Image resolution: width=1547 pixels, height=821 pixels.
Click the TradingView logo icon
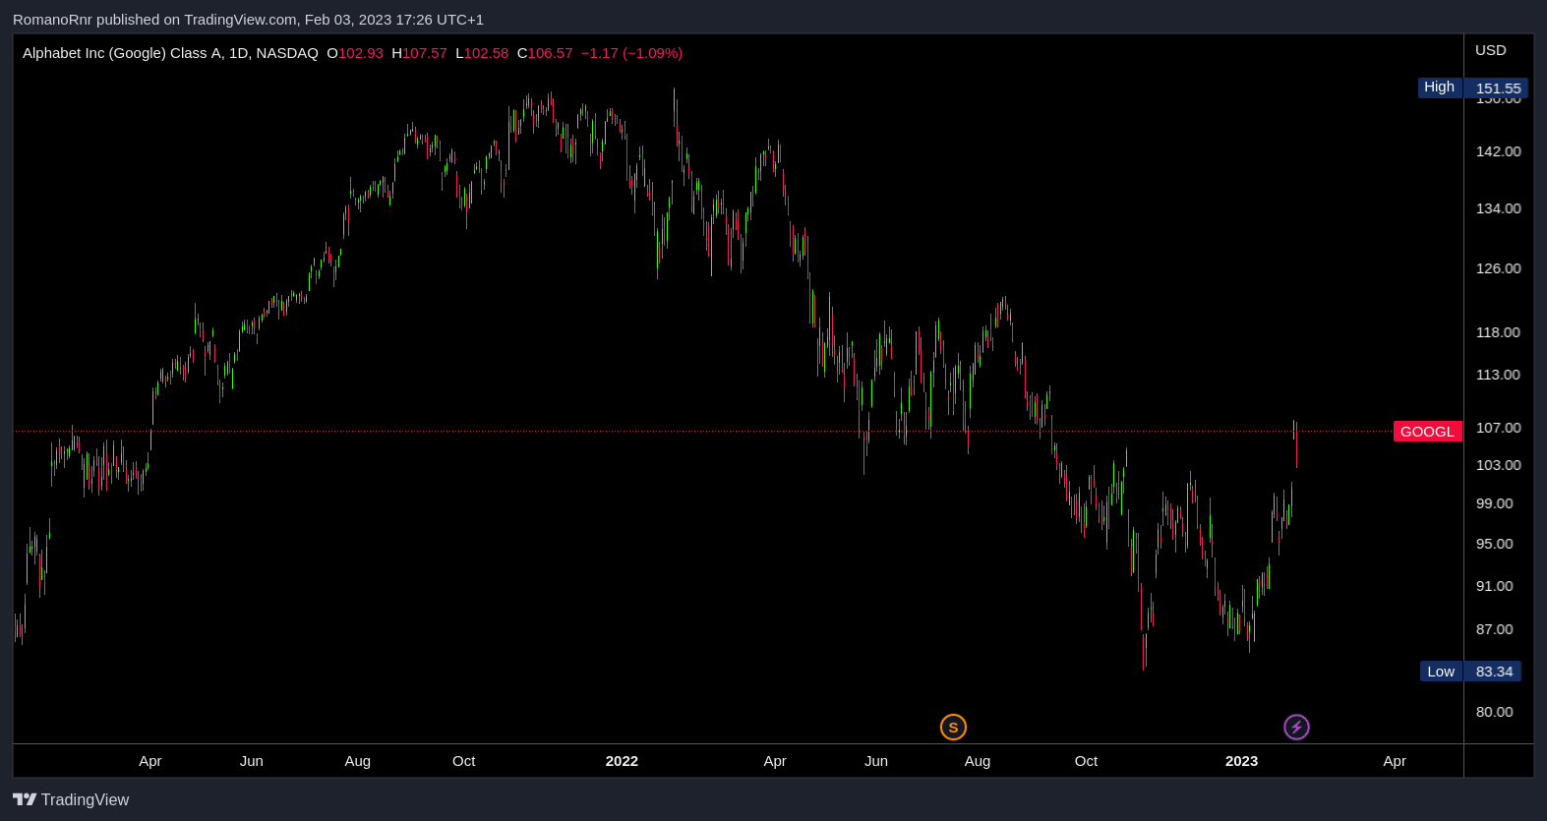[25, 799]
